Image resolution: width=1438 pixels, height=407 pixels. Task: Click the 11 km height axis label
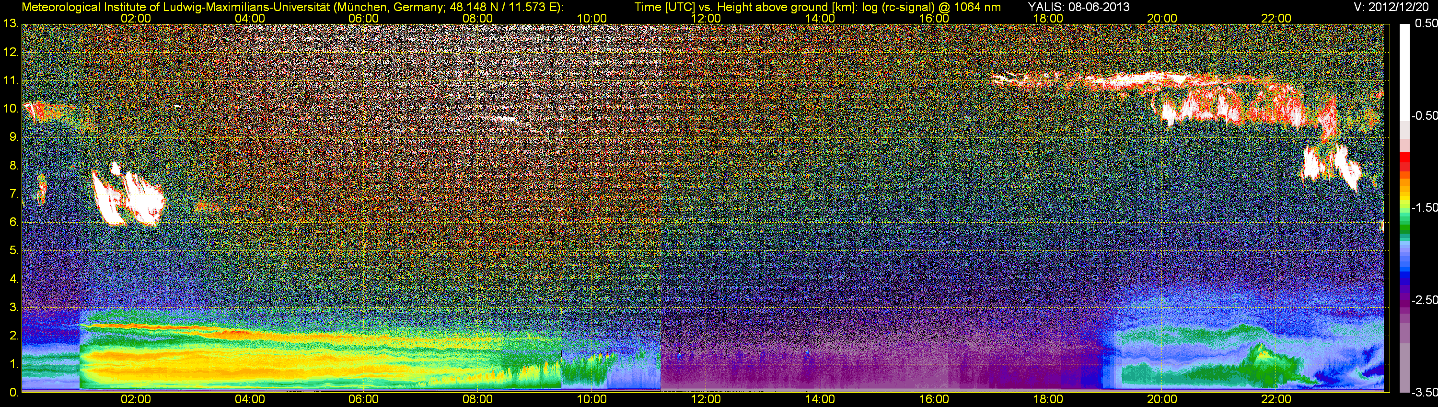11,81
